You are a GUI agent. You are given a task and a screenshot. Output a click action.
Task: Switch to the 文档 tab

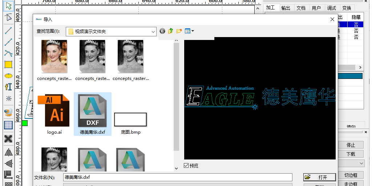pos(301,8)
